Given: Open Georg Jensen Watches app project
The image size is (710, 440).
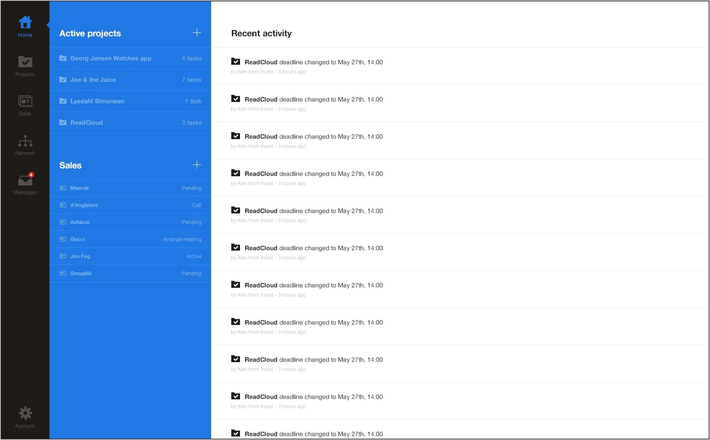Looking at the screenshot, I should (130, 58).
